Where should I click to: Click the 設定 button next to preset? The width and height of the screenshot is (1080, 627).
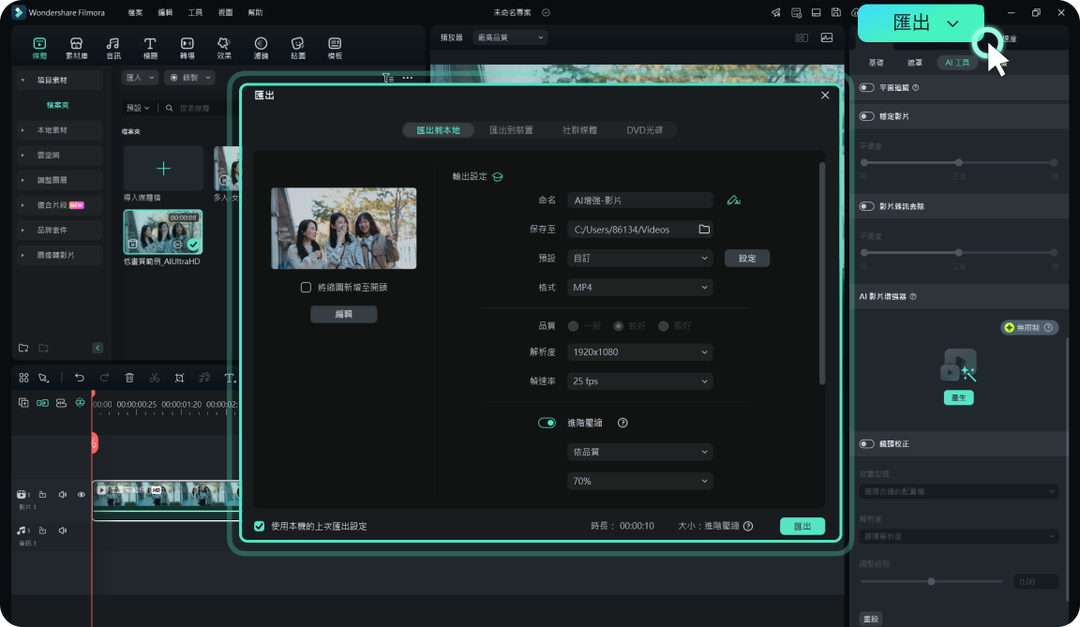pos(747,258)
